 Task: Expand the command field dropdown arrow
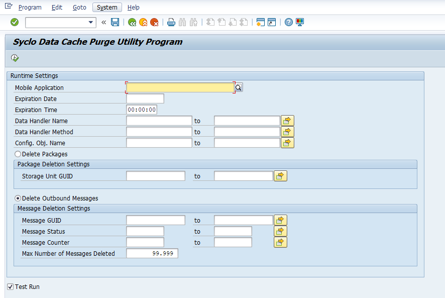click(91, 22)
